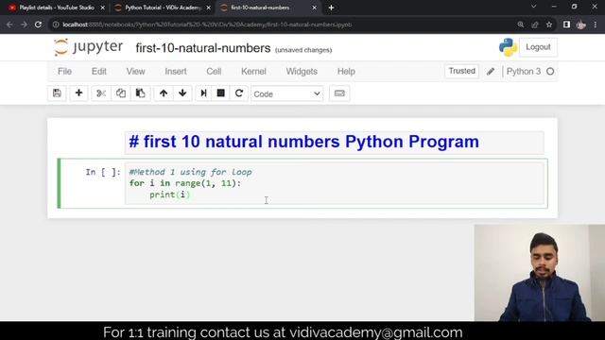Click the In [ ] cell prompt
Viewport: 605px width, 340px height.
pyautogui.click(x=103, y=172)
